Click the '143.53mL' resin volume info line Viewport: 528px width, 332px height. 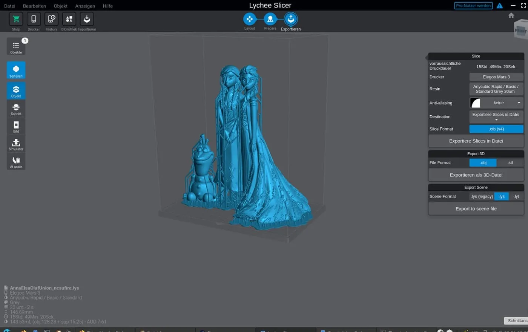[x=58, y=322]
